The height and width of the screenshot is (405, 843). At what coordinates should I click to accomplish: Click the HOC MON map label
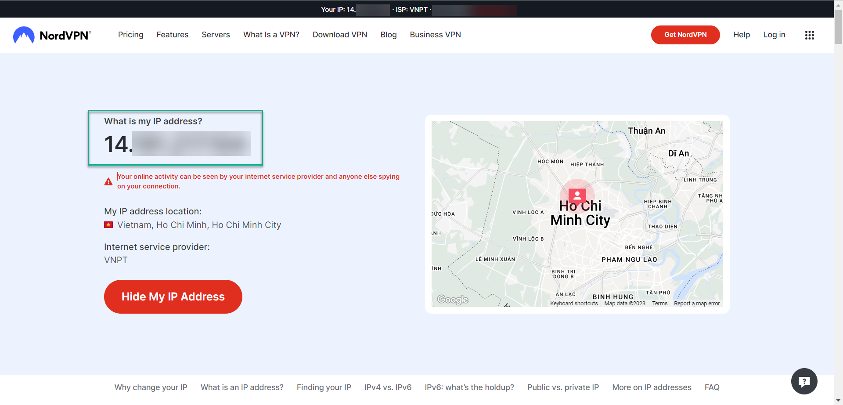(x=550, y=162)
